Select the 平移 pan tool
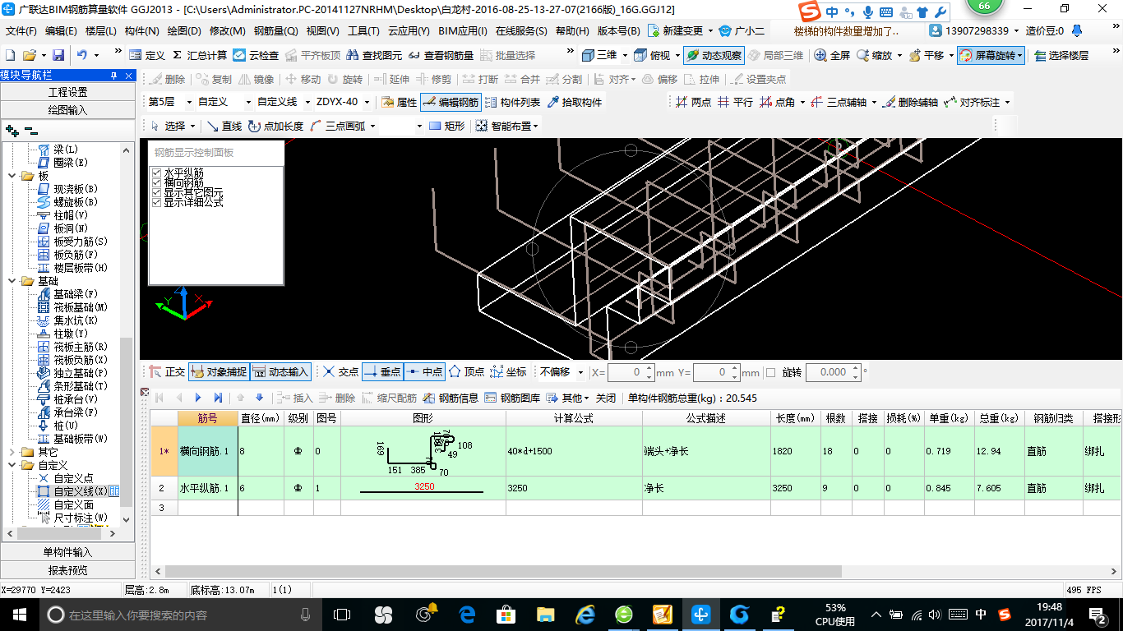This screenshot has height=631, width=1123. click(926, 55)
